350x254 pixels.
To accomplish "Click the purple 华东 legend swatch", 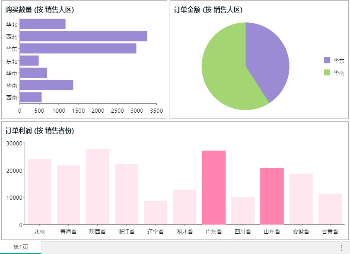I will (x=327, y=60).
